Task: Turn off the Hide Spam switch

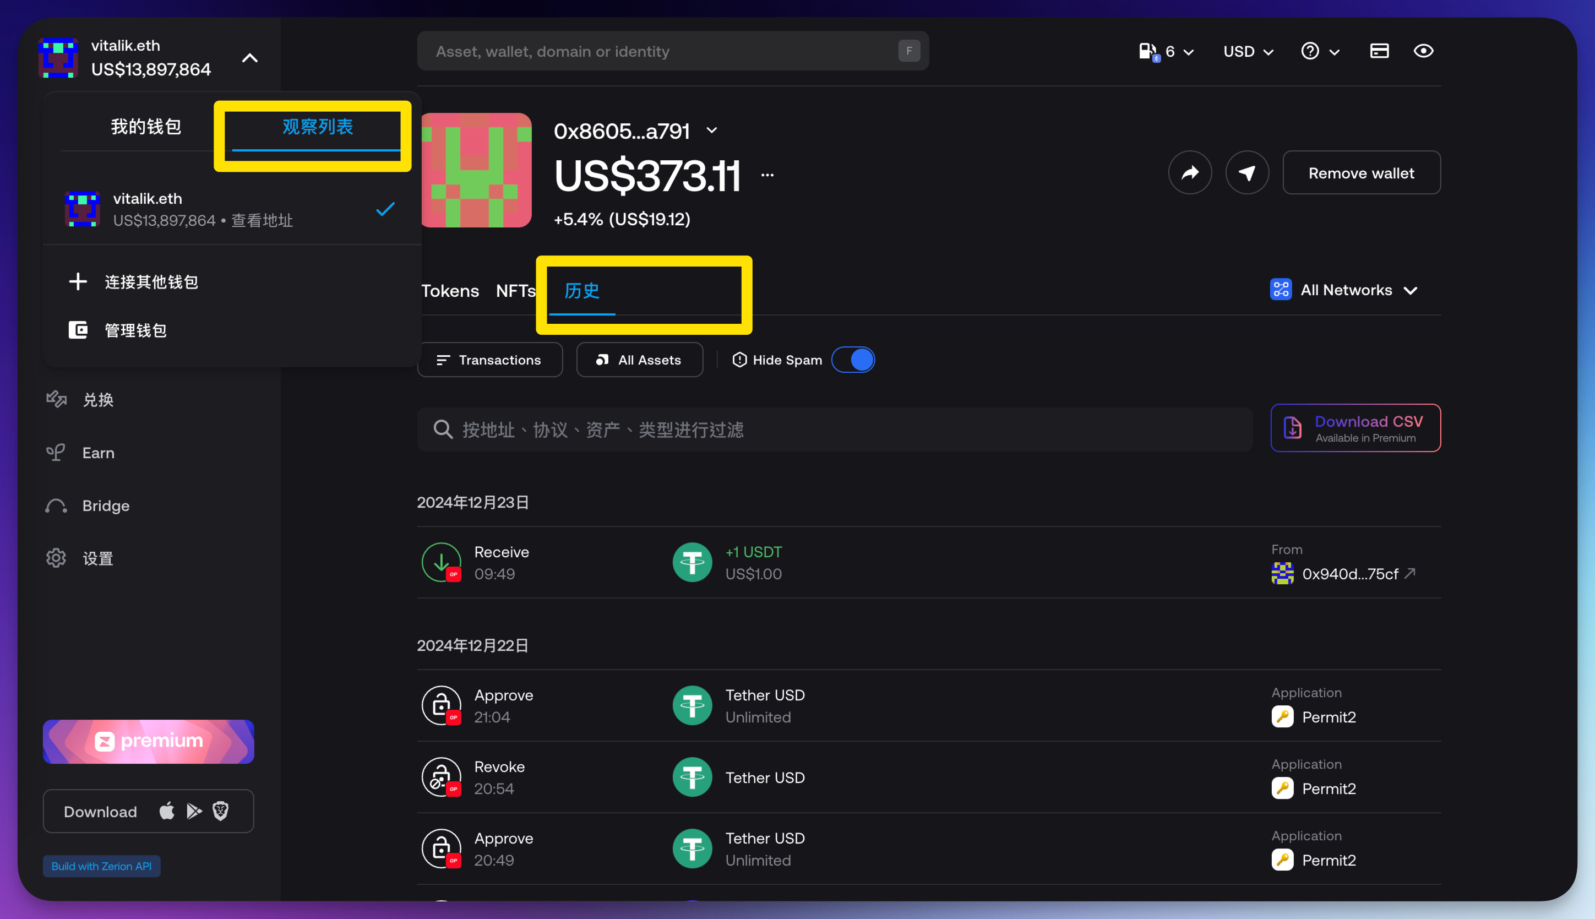Action: point(853,360)
